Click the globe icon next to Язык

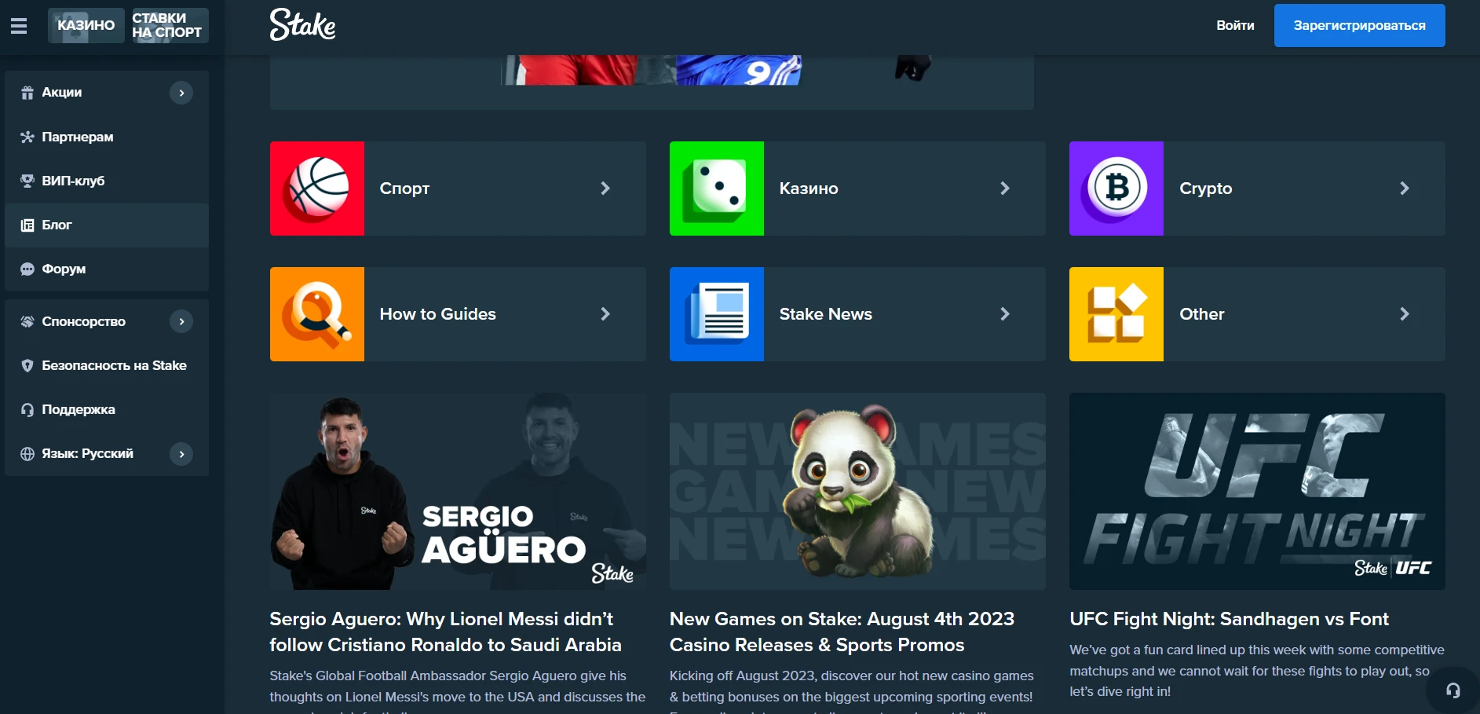(27, 453)
